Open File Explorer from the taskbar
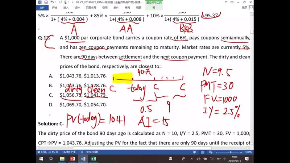Image resolution: width=290 pixels, height=163 pixels. [62, 159]
